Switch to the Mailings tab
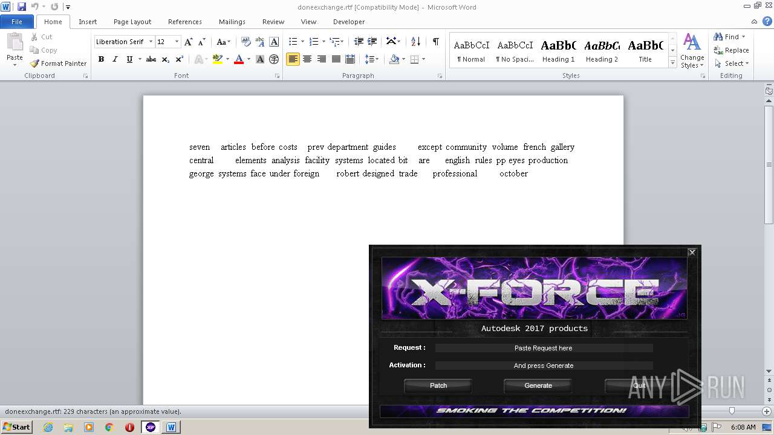 (x=232, y=22)
